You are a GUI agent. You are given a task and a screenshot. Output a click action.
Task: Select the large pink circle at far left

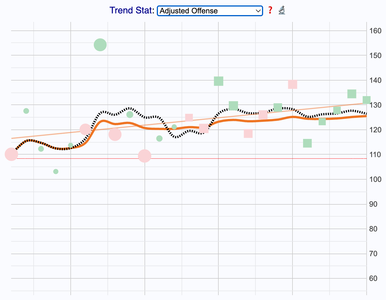point(11,154)
